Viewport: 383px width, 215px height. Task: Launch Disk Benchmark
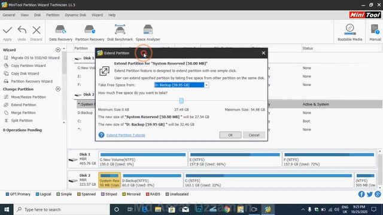(x=120, y=33)
